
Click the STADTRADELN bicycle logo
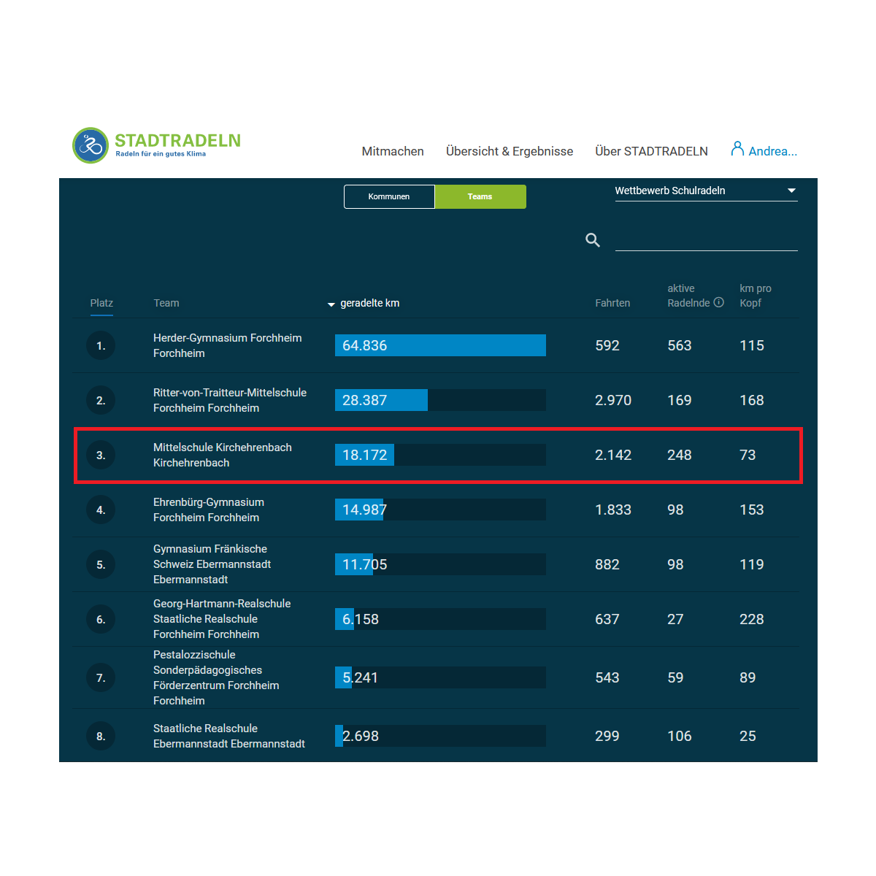[91, 145]
